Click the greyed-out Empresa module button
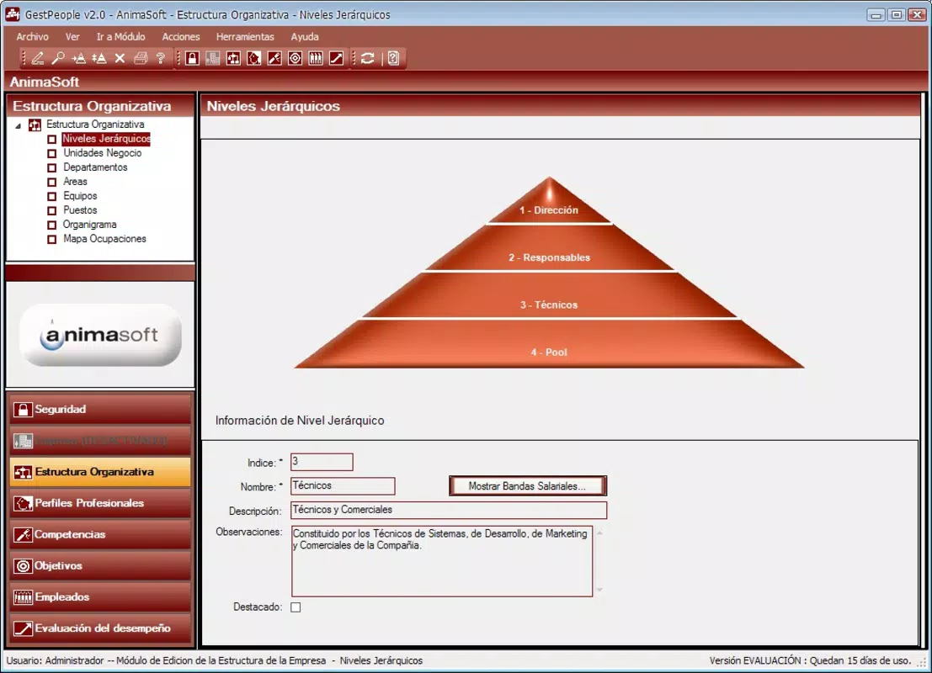 [100, 441]
